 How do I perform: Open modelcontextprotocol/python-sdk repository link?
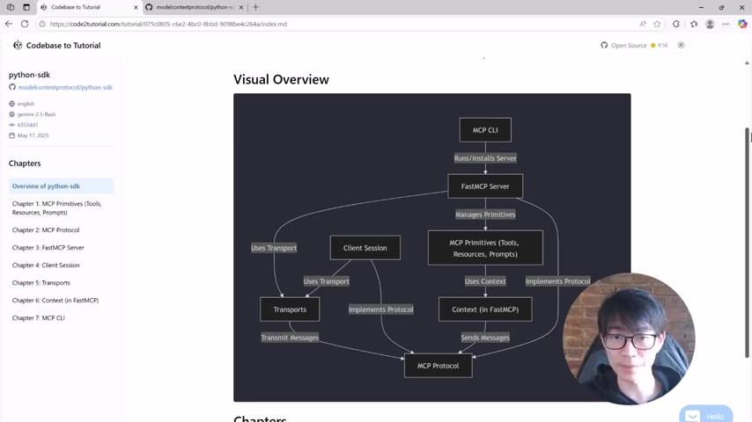pyautogui.click(x=65, y=87)
